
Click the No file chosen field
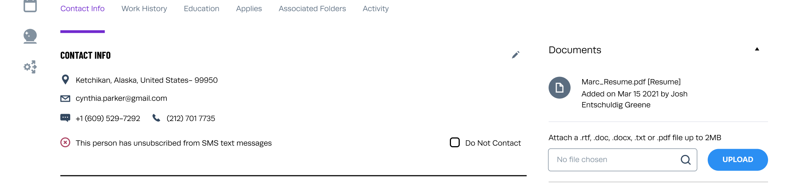[x=614, y=160]
